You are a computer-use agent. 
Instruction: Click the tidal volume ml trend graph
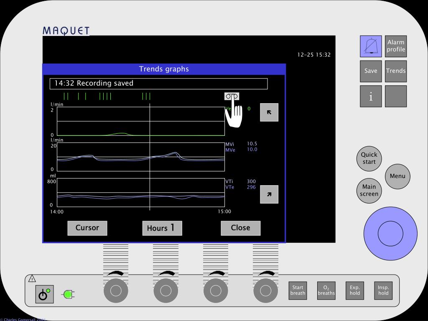tap(141, 192)
